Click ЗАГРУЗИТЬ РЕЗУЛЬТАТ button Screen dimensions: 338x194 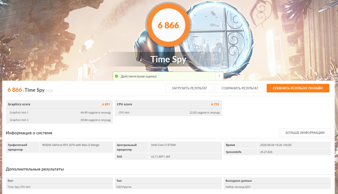click(x=189, y=88)
